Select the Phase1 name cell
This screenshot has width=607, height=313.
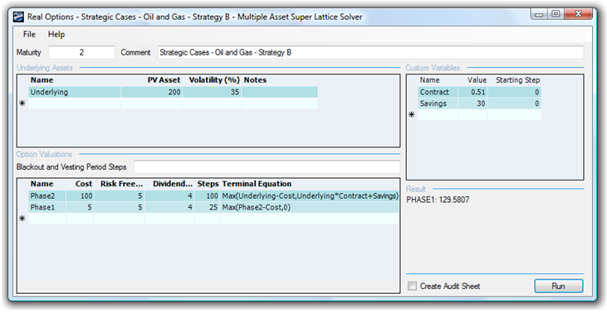(47, 207)
